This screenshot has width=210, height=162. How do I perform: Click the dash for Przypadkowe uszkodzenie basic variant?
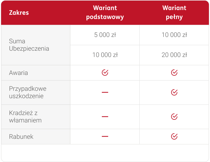pyautogui.click(x=105, y=92)
